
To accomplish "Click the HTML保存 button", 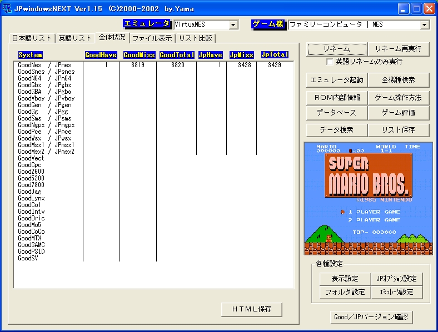I will click(x=252, y=309).
